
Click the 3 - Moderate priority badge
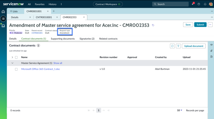coord(16,33)
